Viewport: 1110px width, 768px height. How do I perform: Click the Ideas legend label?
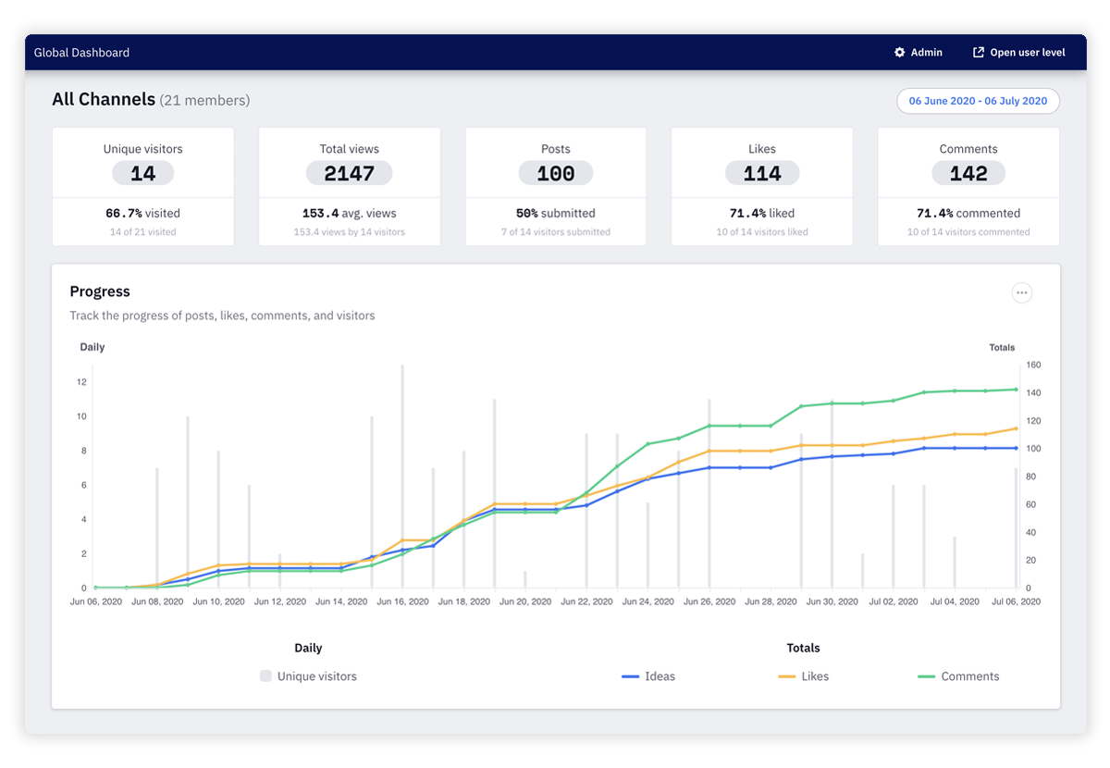(x=660, y=676)
